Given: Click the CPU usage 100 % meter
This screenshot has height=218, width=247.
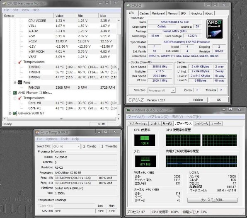Looking at the screenshot, I should [x=145, y=140].
